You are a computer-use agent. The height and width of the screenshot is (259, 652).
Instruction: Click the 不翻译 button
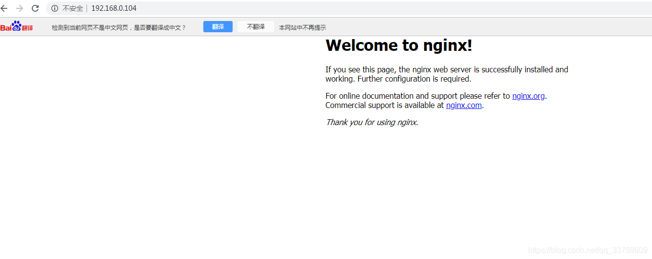click(256, 27)
